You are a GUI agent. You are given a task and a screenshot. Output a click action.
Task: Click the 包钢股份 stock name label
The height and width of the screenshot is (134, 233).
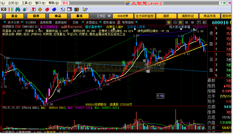8,27
